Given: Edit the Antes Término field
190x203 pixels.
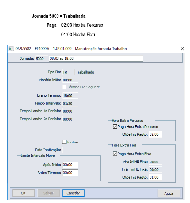Looking at the screenshot, I should (x=70, y=173).
